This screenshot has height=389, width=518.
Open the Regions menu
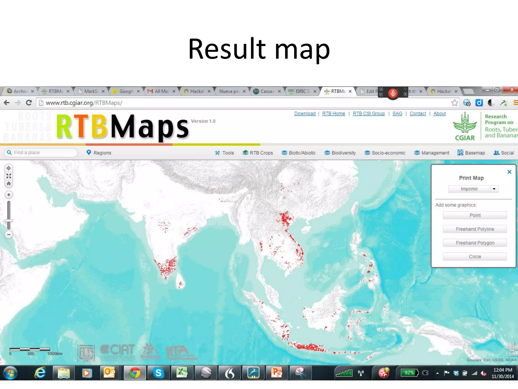pos(99,153)
